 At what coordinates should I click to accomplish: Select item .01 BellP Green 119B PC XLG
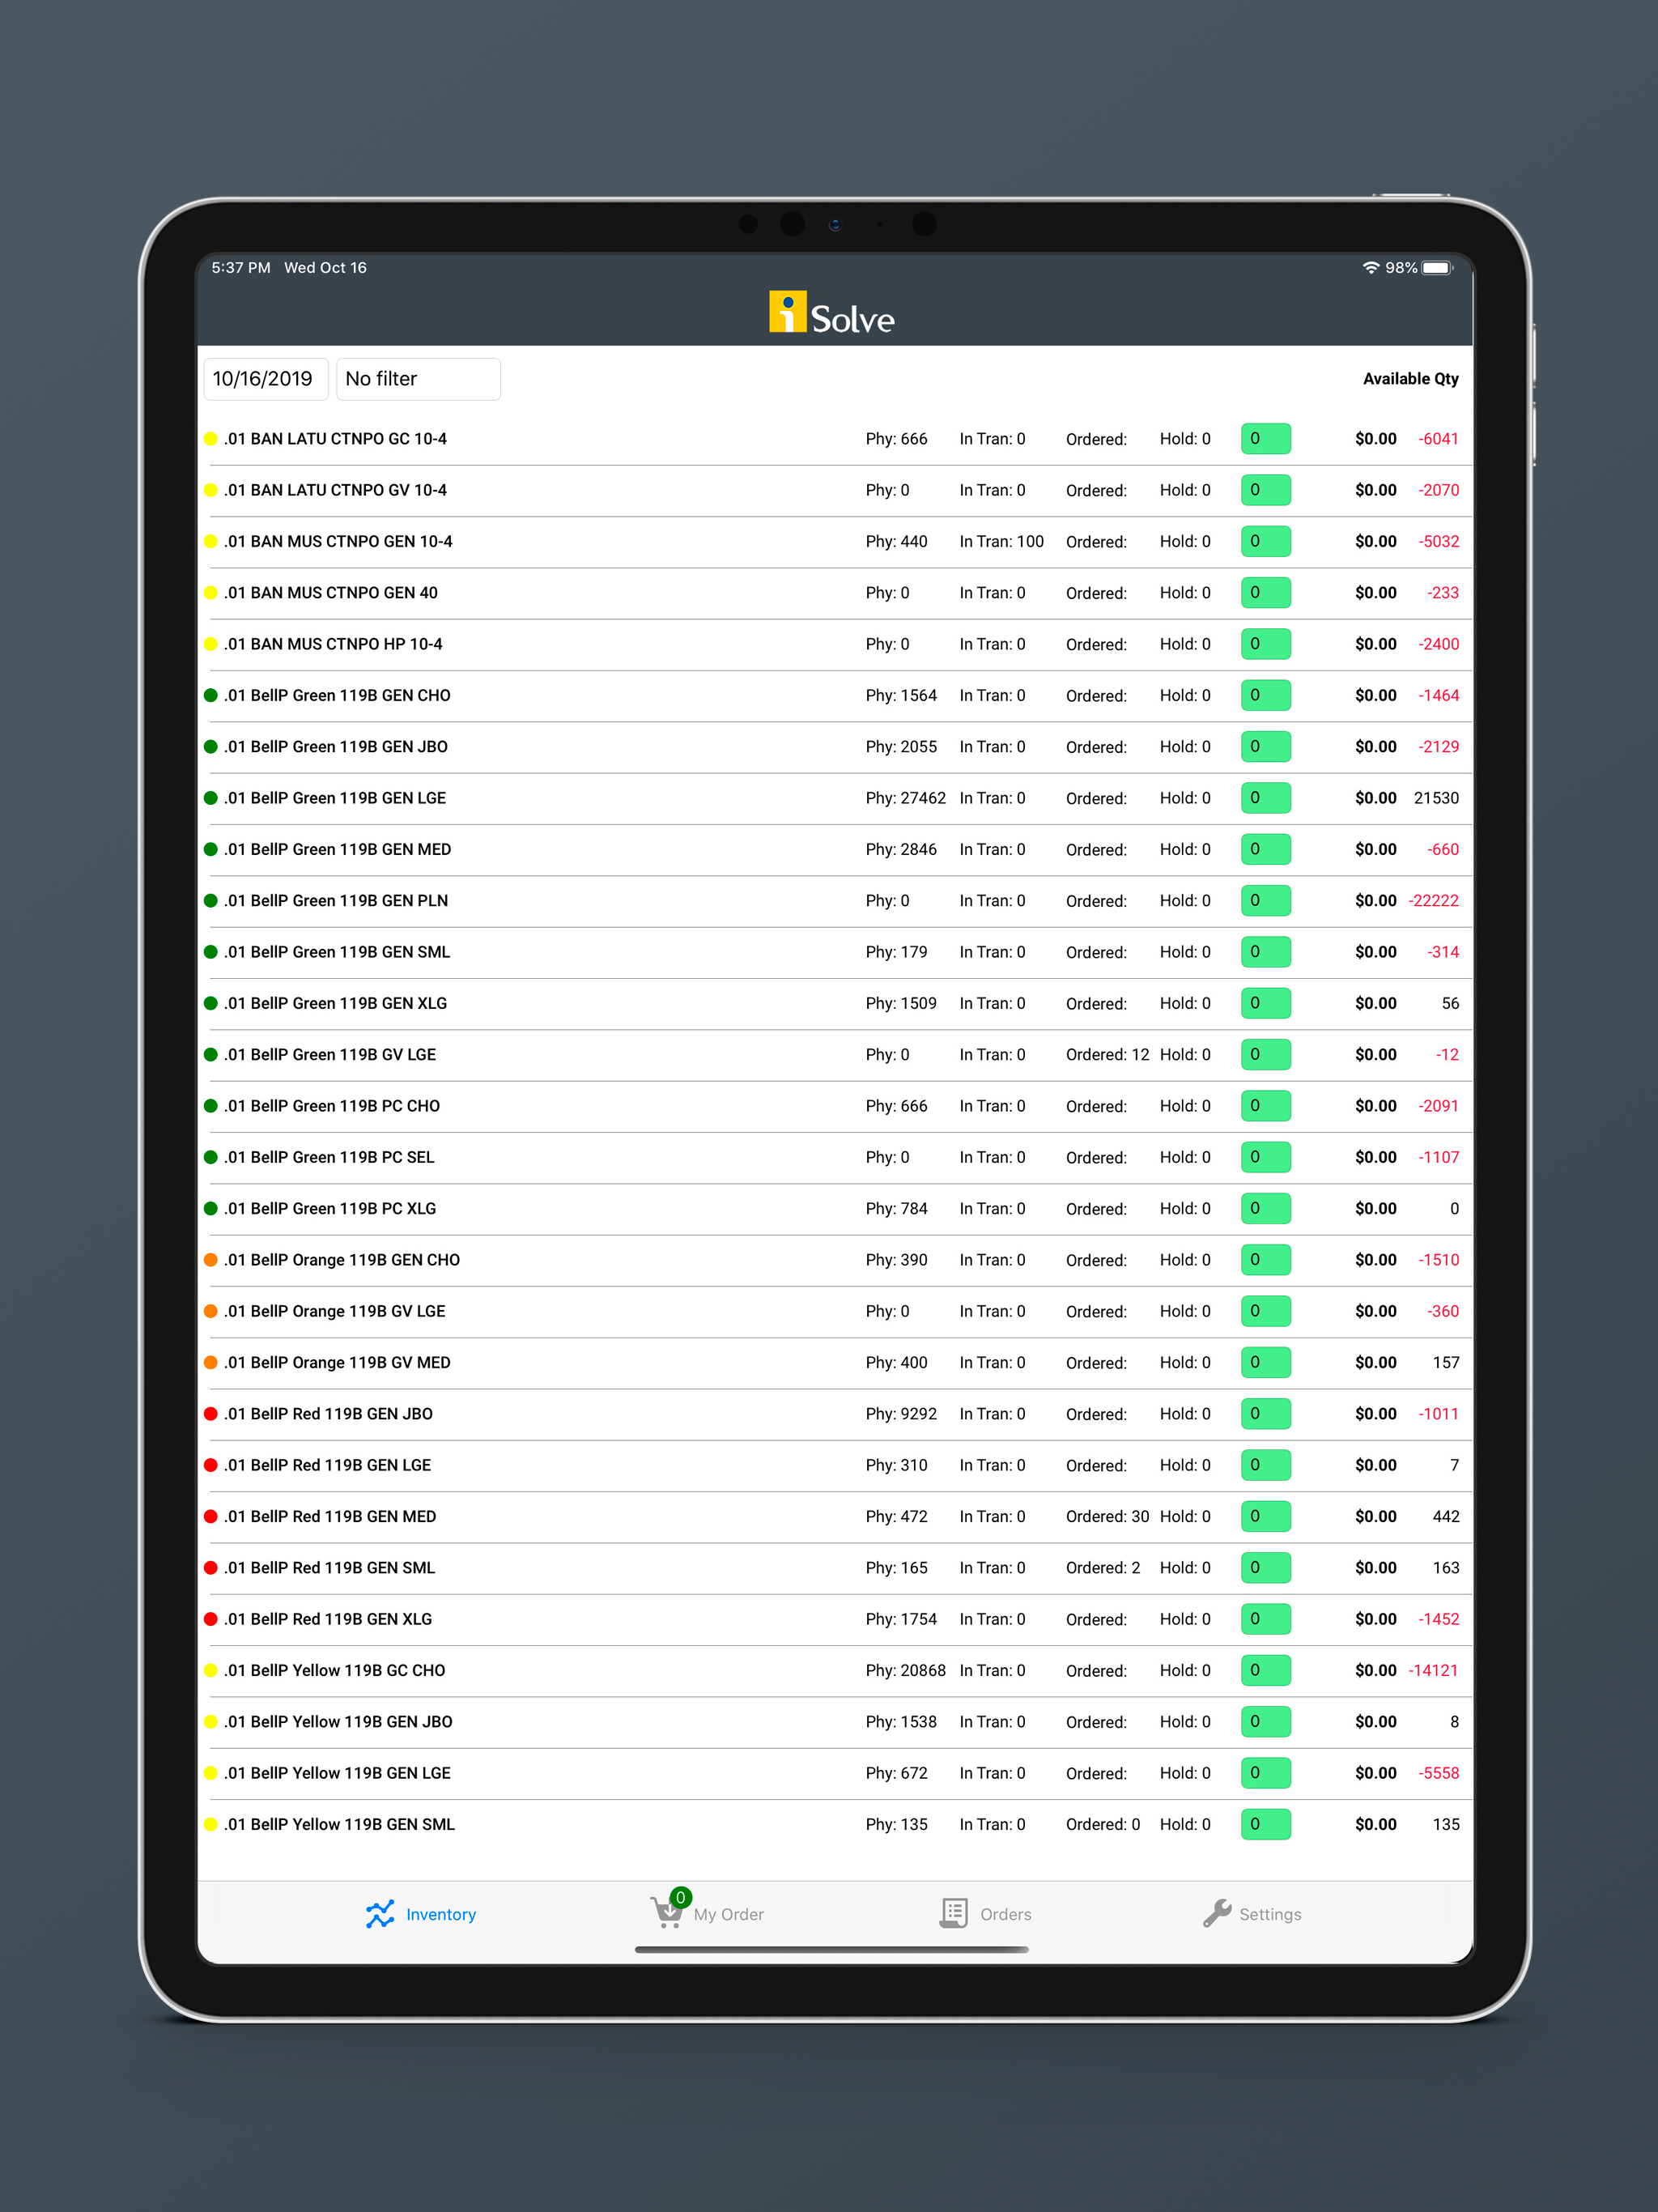tap(330, 1209)
